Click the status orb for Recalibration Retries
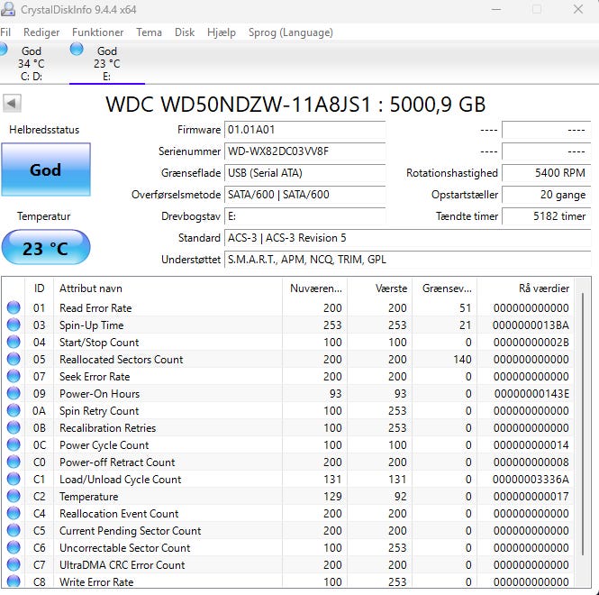The height and width of the screenshot is (595, 599). click(14, 427)
